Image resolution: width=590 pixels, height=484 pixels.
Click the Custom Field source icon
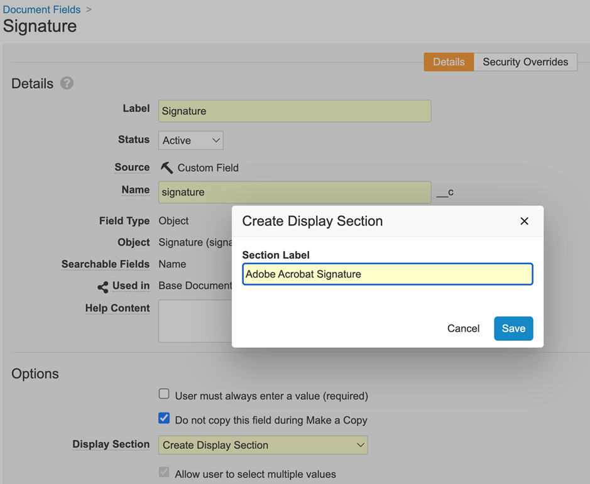coord(166,167)
